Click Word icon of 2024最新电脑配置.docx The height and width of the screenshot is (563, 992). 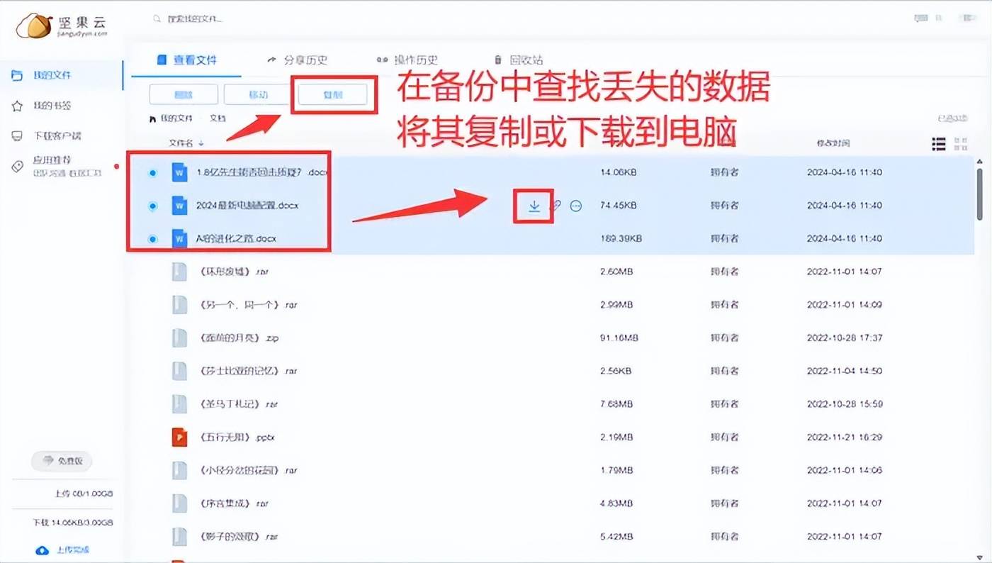(179, 206)
